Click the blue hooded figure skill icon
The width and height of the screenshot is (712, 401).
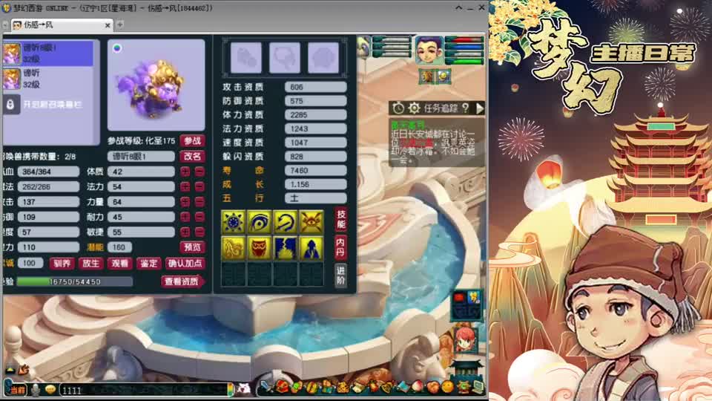tap(311, 248)
